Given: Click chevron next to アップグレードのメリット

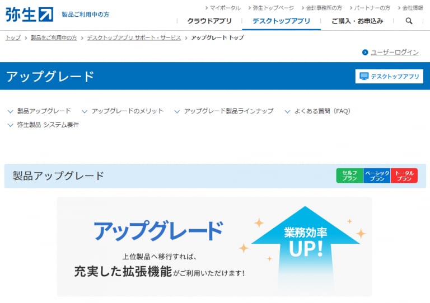Looking at the screenshot, I should point(85,111).
